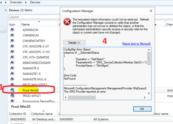Click the PROD-WIN21 inactive client icon

point(12,96)
